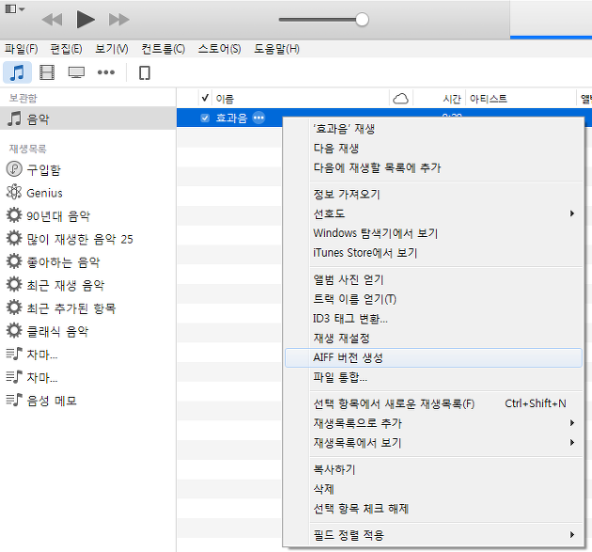Choose 복사하기 from the context menu
This screenshot has width=592, height=552.
pyautogui.click(x=433, y=469)
